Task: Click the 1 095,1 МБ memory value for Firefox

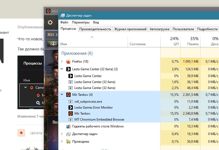Action: click(x=191, y=62)
